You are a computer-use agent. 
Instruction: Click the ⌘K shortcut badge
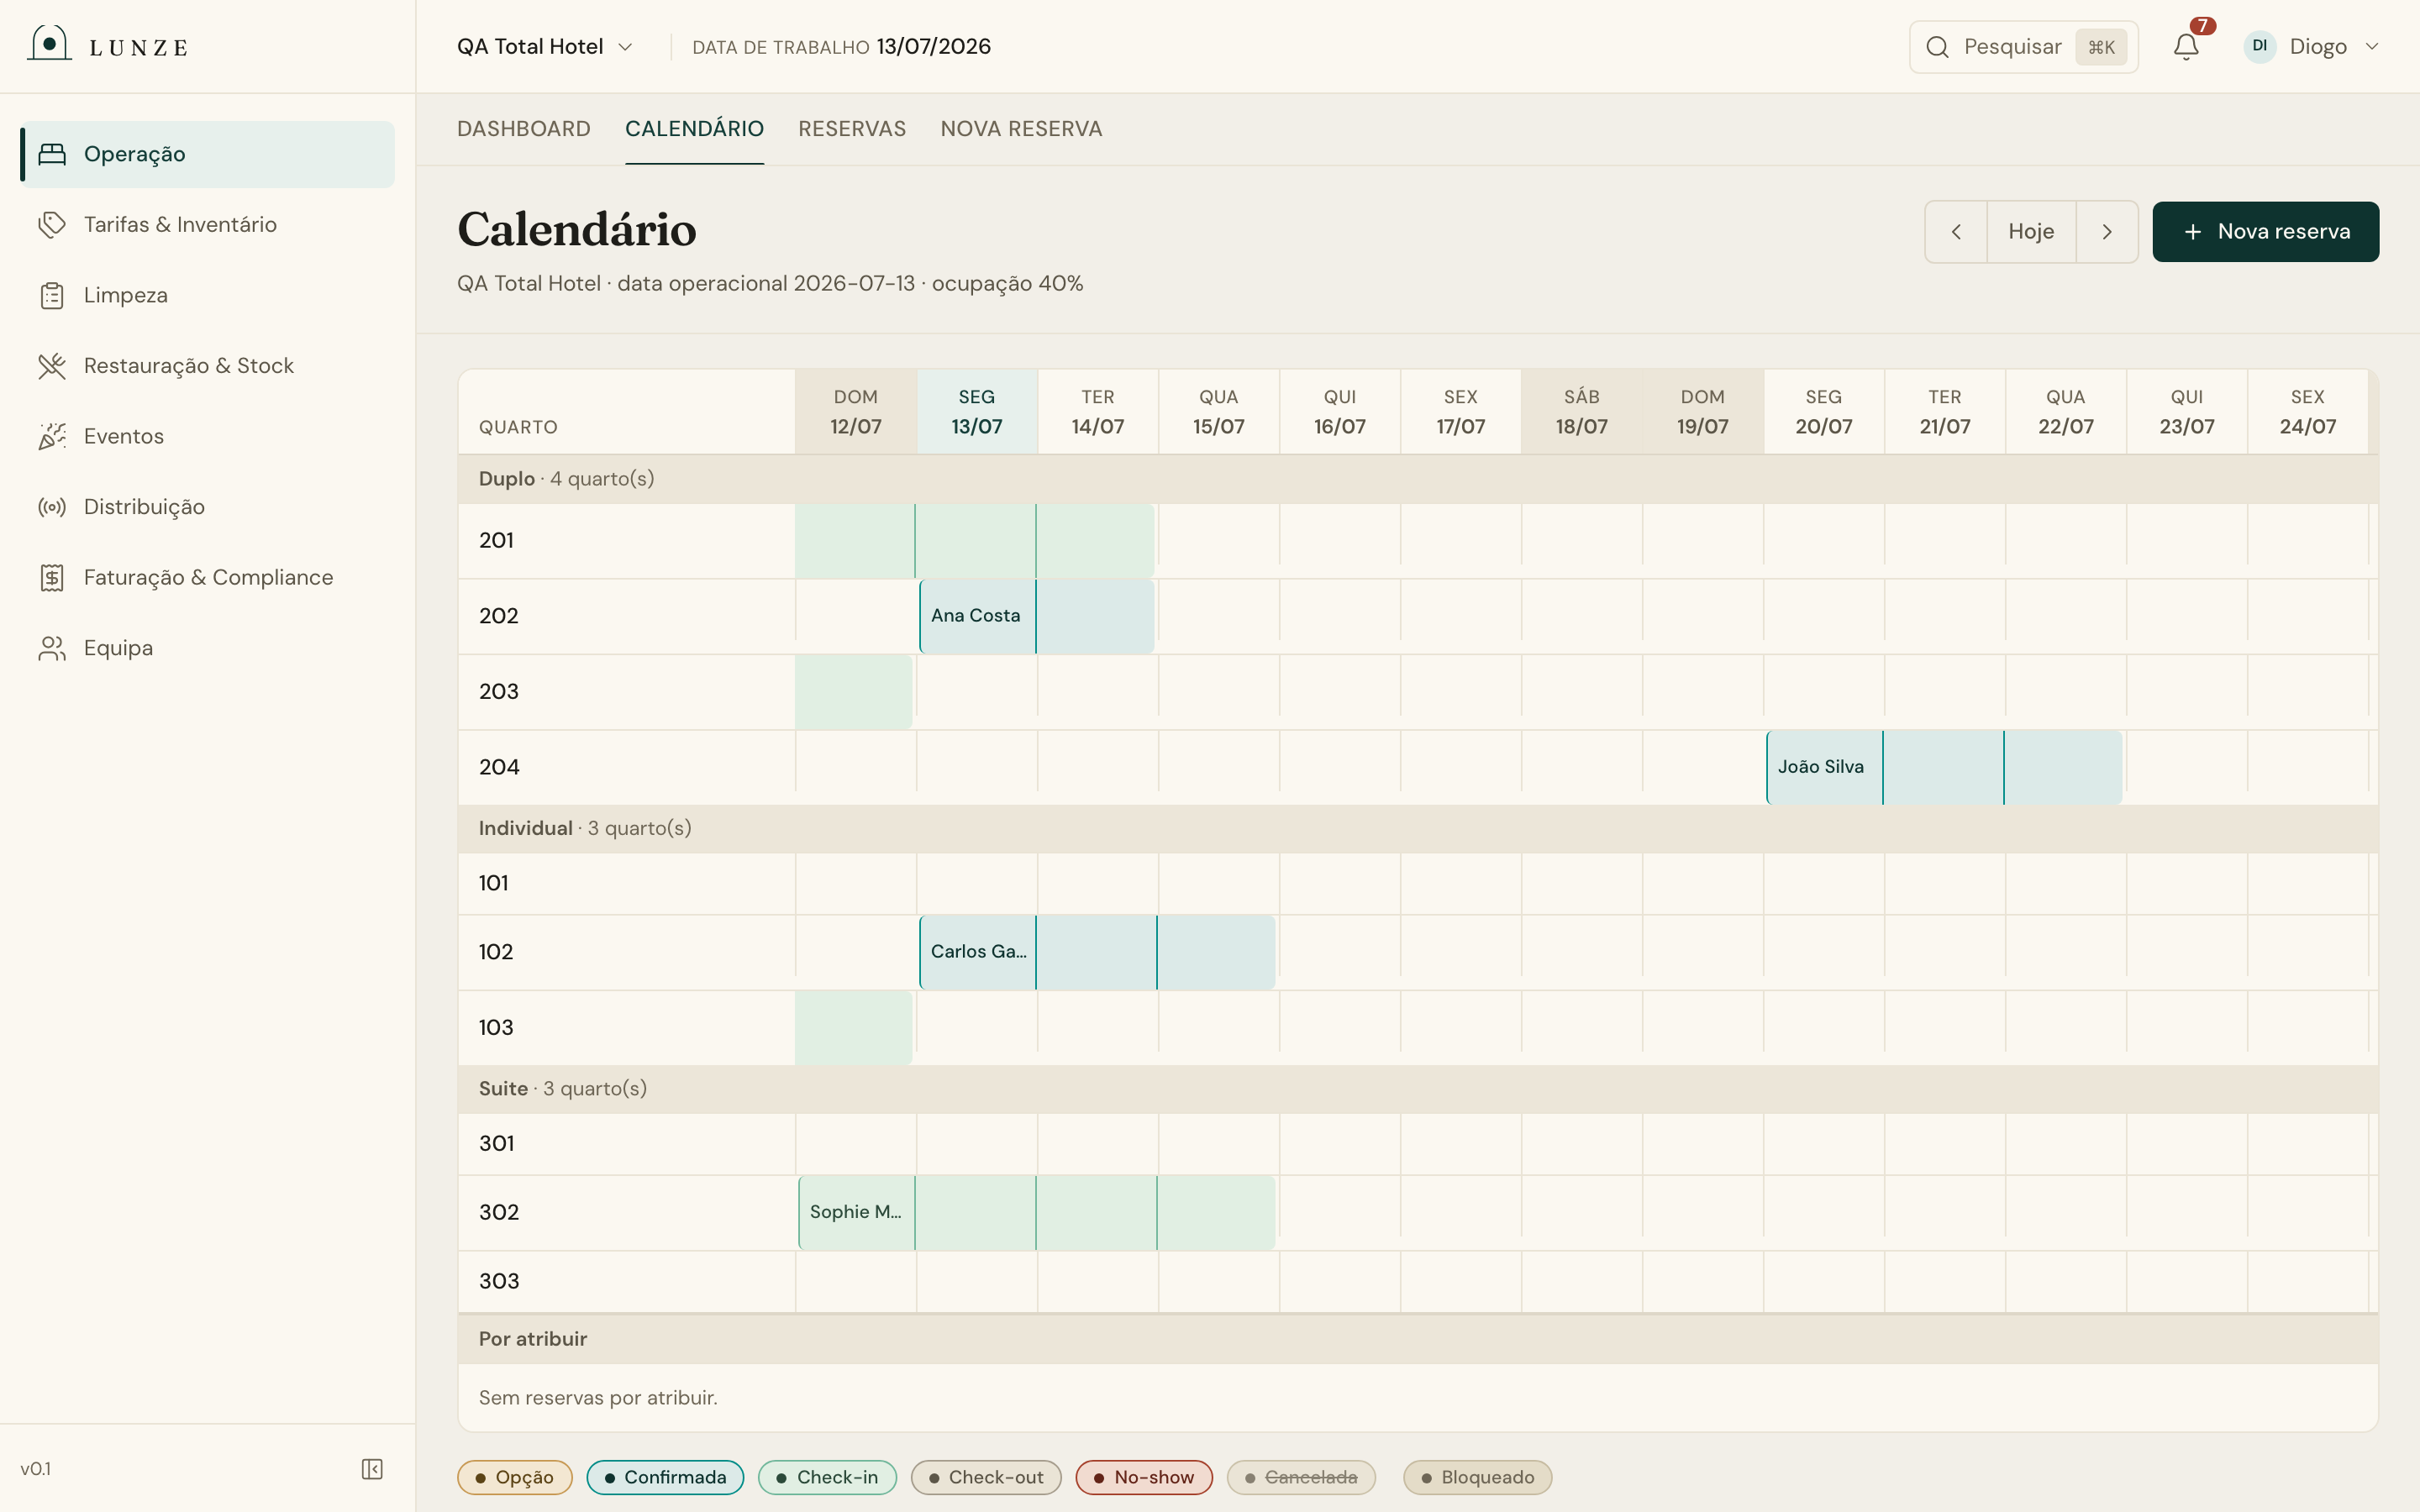pos(2100,47)
